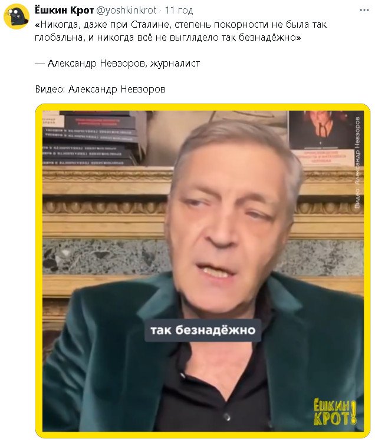Click the stack of books in video
Screen dimensions: 375x440
coord(94,137)
